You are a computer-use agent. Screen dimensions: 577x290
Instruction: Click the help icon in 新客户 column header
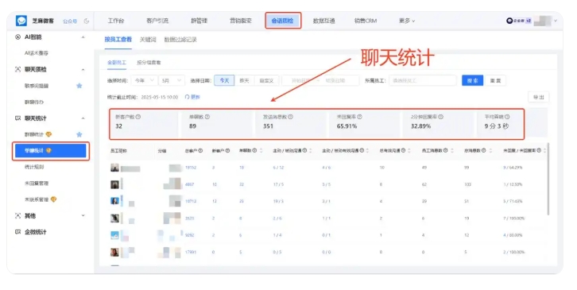point(228,150)
